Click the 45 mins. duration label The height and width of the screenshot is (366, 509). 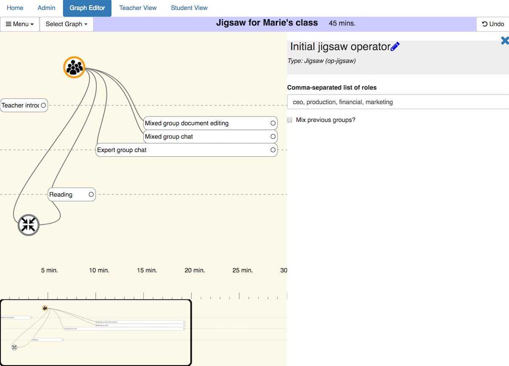coord(342,23)
